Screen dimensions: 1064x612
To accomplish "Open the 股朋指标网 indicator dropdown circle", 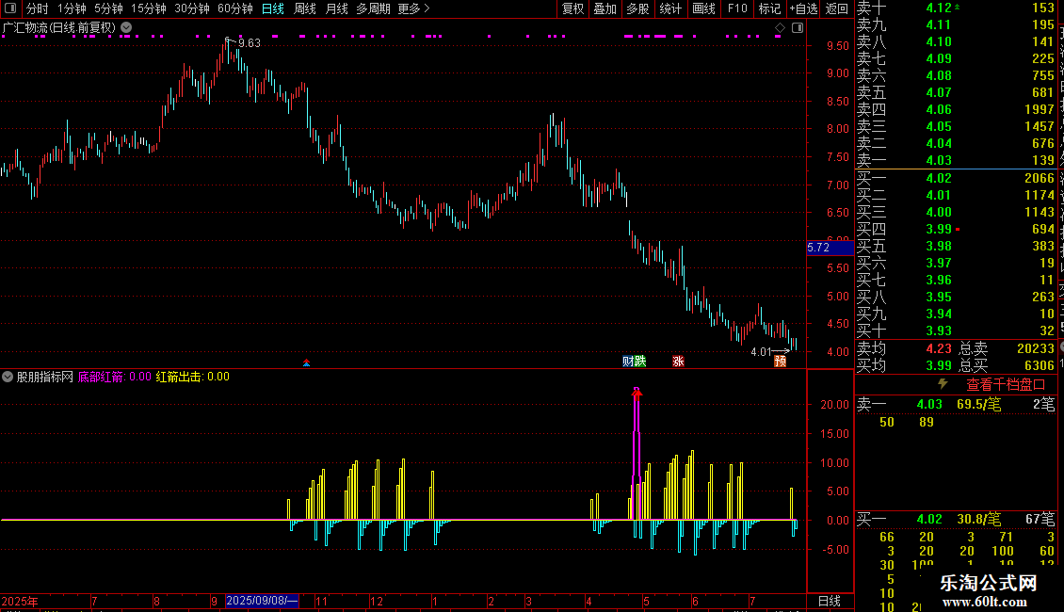I will [x=8, y=377].
